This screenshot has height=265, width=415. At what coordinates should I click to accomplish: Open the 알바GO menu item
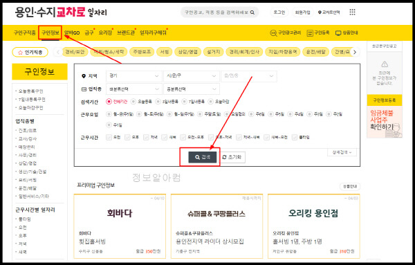tap(72, 33)
